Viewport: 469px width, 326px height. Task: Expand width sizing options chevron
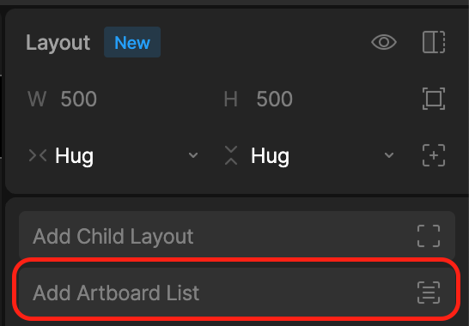point(193,155)
